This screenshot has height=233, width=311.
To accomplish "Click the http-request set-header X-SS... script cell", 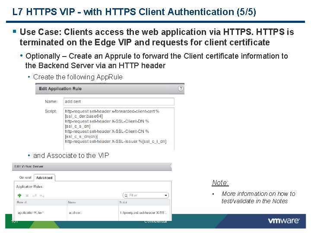I will pos(144,213).
